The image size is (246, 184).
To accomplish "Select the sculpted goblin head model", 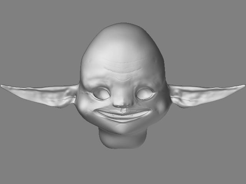I will 123,86.
